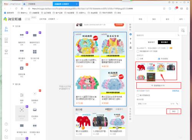Click the add product button with plus sign
192x140 pixels.
coord(159,86)
